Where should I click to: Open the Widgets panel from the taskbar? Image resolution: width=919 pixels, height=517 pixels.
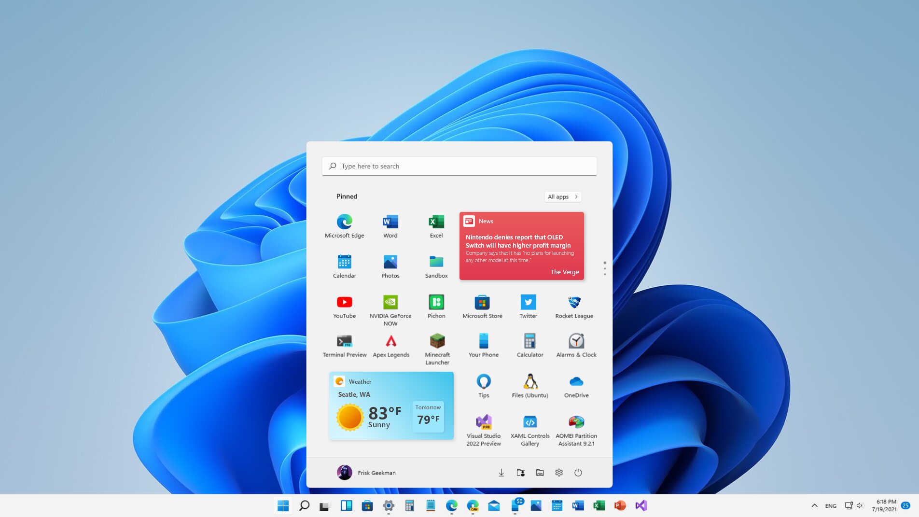[346, 505]
